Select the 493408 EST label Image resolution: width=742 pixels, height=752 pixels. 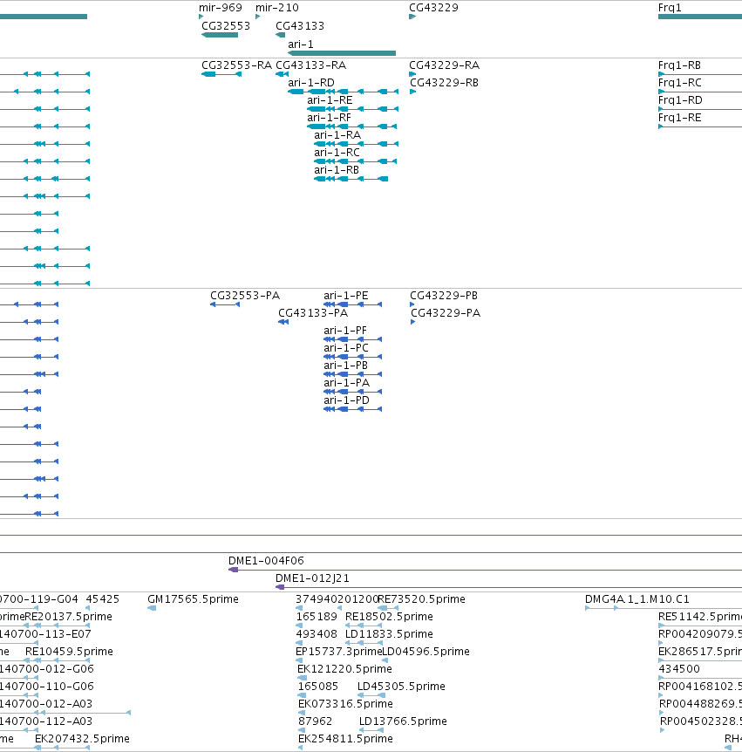pyautogui.click(x=317, y=634)
